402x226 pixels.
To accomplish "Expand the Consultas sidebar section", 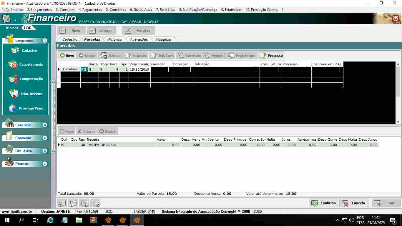I will (45, 125).
